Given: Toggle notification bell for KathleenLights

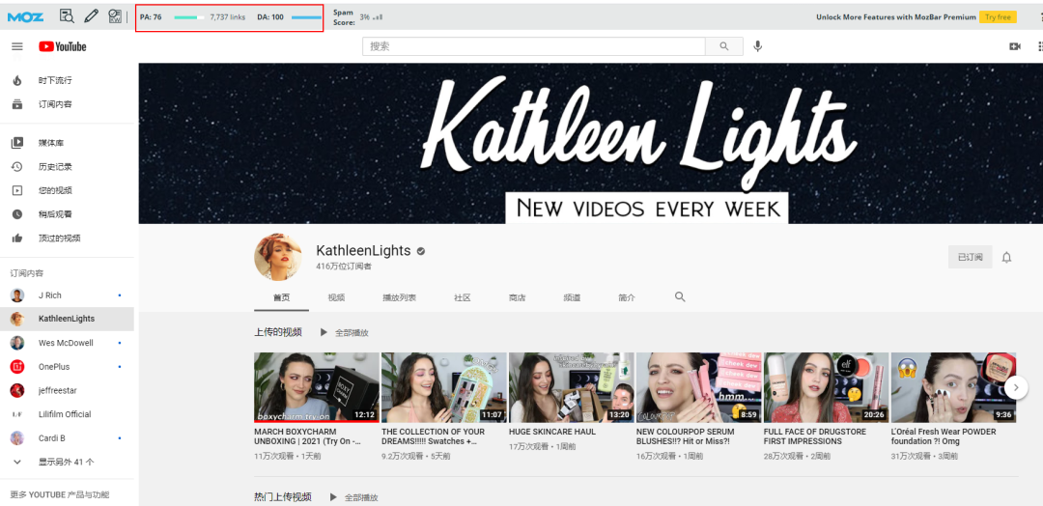Looking at the screenshot, I should click(1006, 257).
